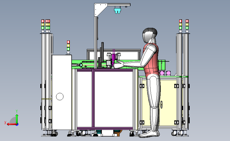Select the pale yellow cabinet door
The height and width of the screenshot is (141, 230).
point(159,102)
